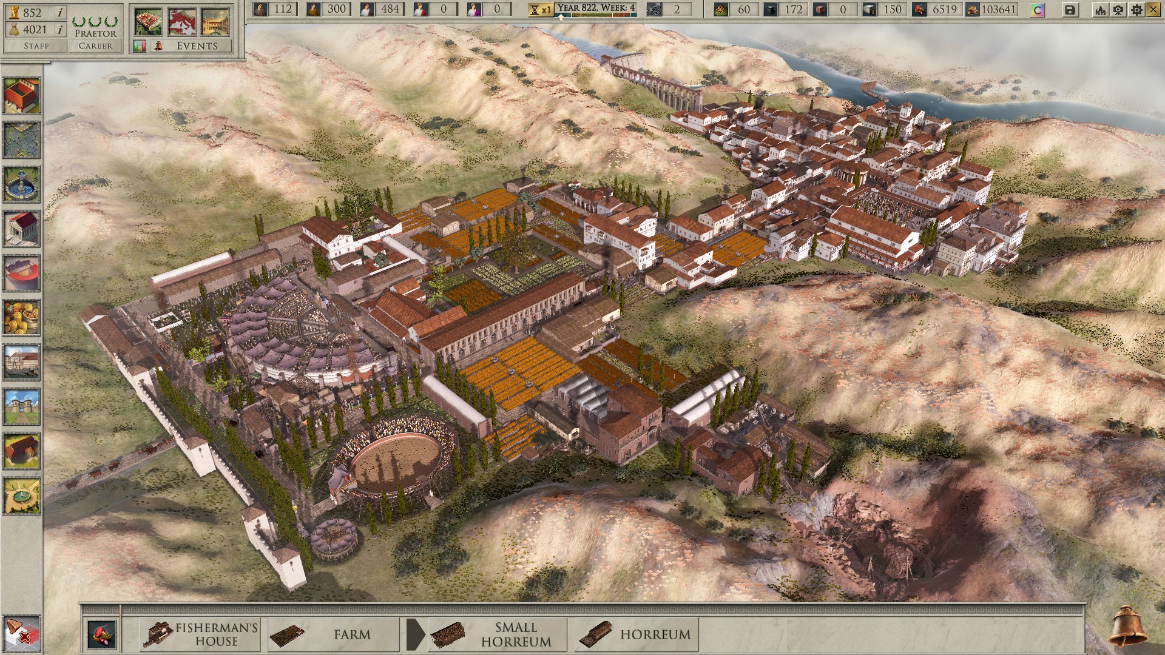This screenshot has width=1165, height=655.
Task: Open the amphitheatre entertainment build category
Action: [22, 274]
